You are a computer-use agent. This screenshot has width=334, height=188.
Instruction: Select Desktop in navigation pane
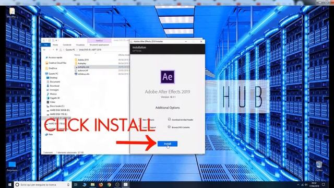point(53,78)
